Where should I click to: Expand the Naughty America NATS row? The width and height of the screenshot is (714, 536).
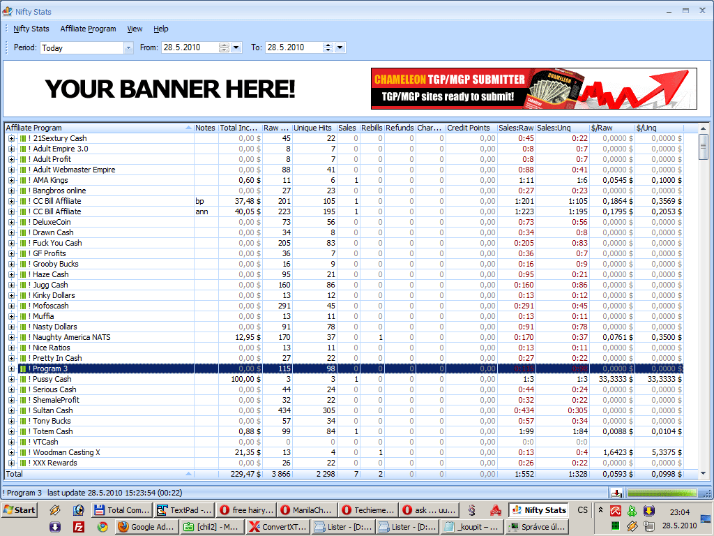11,338
